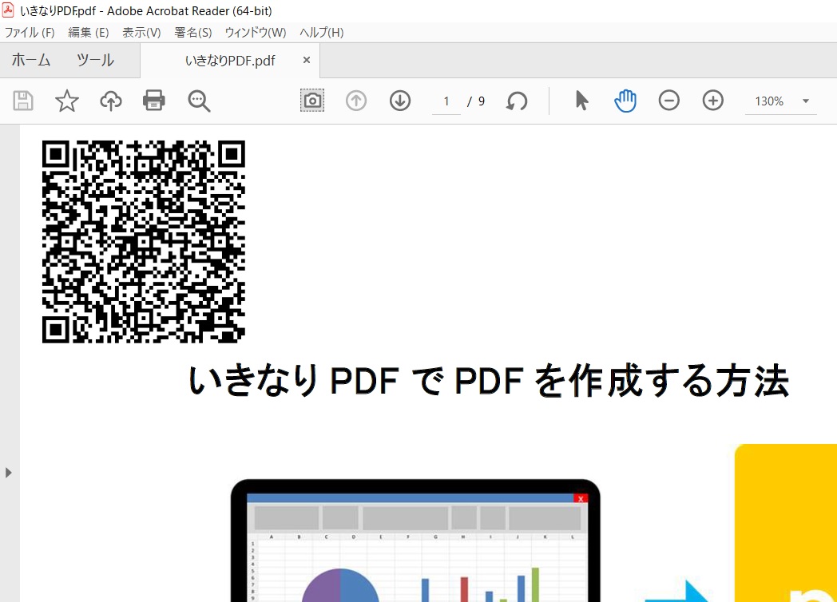Zoom in with plus circle icon

coord(712,101)
